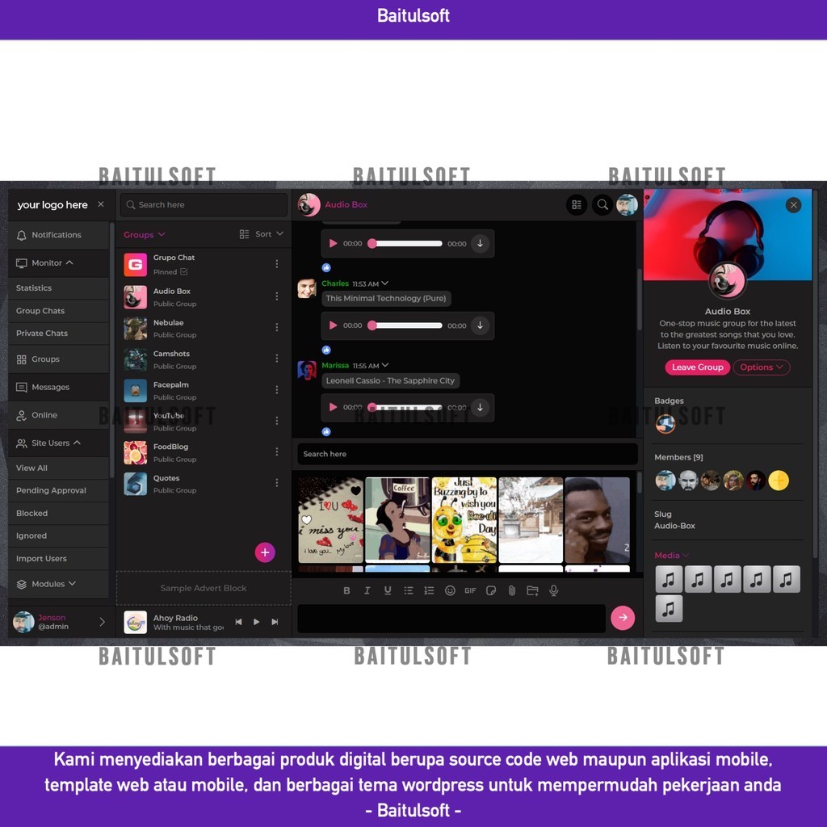Open the GIF picker
Image resolution: width=827 pixels, height=827 pixels.
click(x=471, y=590)
